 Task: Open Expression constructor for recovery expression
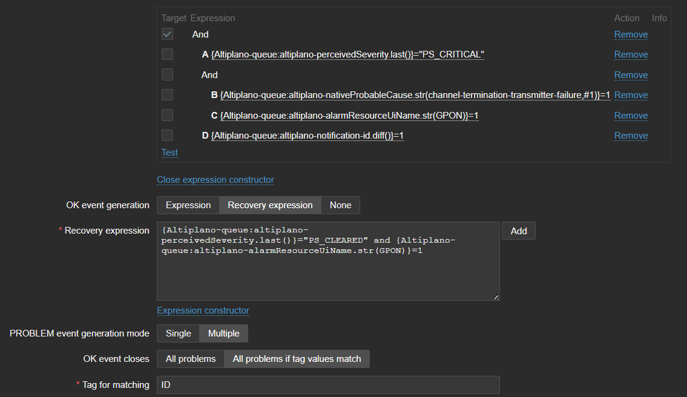point(203,310)
